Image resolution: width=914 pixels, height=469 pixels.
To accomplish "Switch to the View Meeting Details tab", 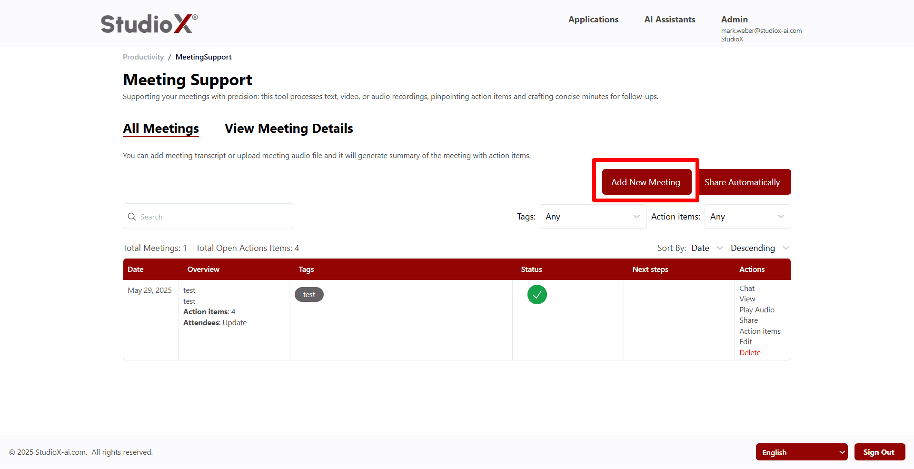I will 288,128.
